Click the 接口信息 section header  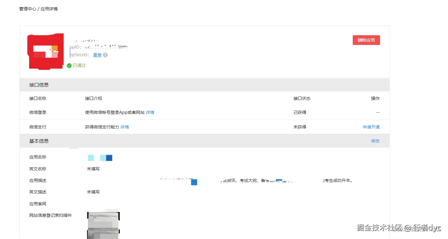(39, 85)
